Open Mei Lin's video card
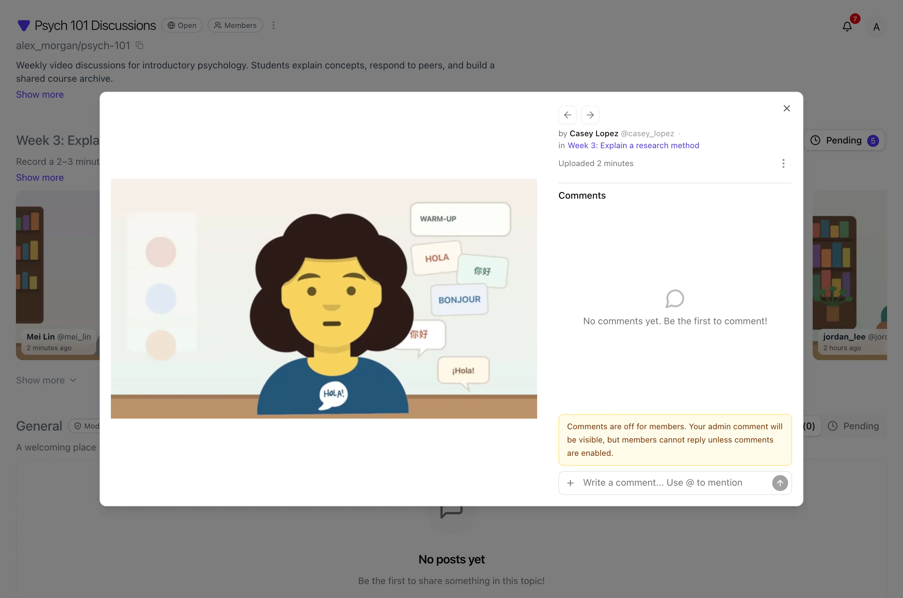This screenshot has width=903, height=598. (x=57, y=275)
